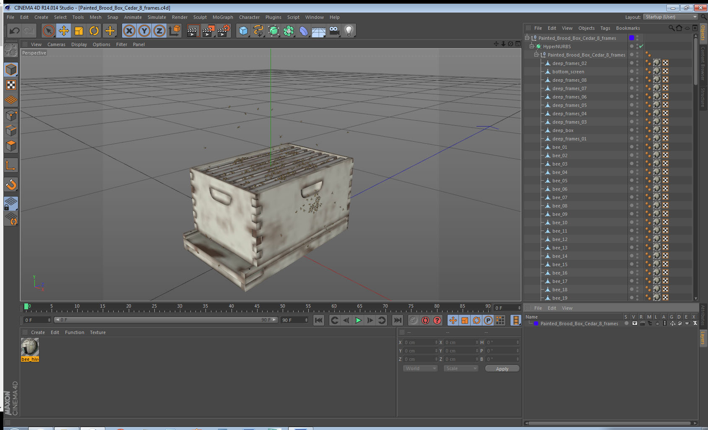Open Edit Render Settings icon
The height and width of the screenshot is (430, 708).
(x=224, y=31)
